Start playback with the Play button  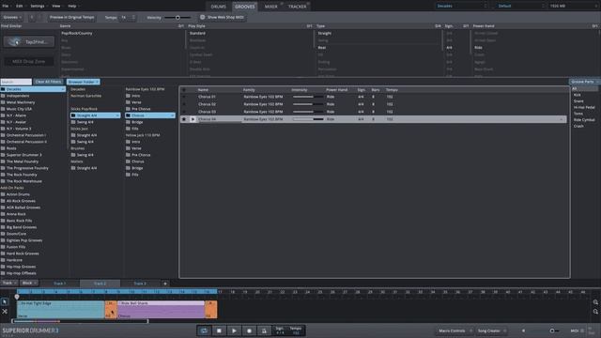[234, 330]
